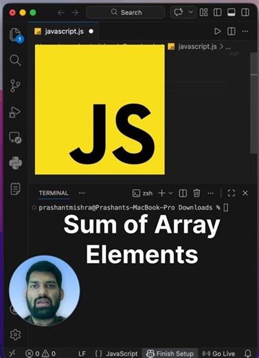This screenshot has width=259, height=358.
Task: Close the terminal panel
Action: point(245,193)
